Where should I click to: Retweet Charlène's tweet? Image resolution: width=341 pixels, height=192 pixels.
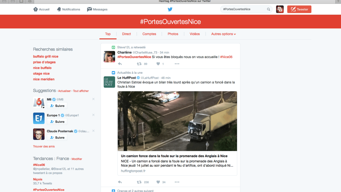(x=139, y=64)
